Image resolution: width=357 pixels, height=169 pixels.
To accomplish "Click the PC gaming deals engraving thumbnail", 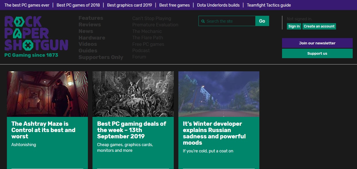I will pos(133,94).
